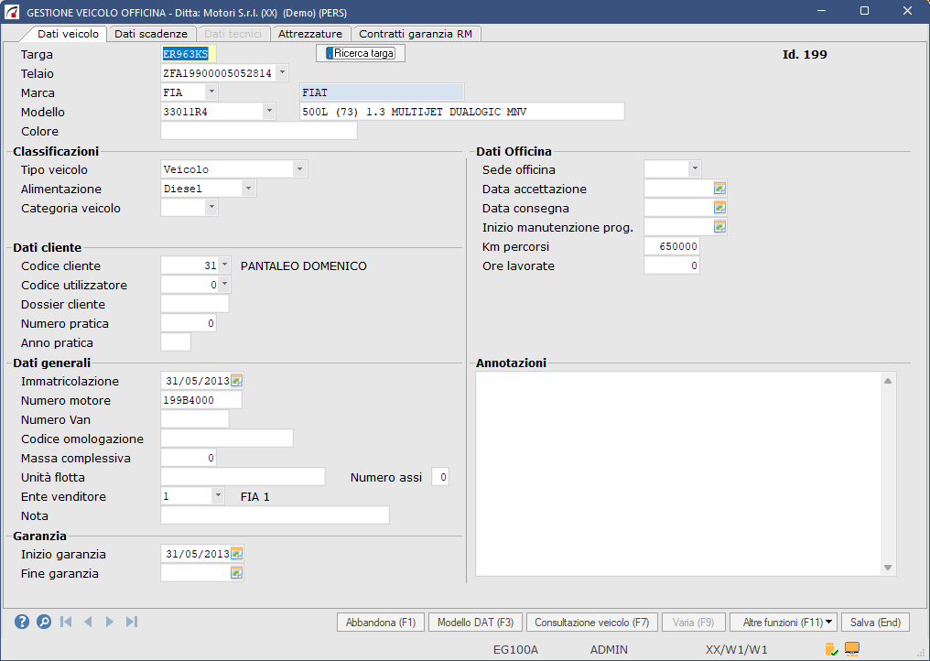This screenshot has width=930, height=661.
Task: Click the Colore input field
Action: 258,131
